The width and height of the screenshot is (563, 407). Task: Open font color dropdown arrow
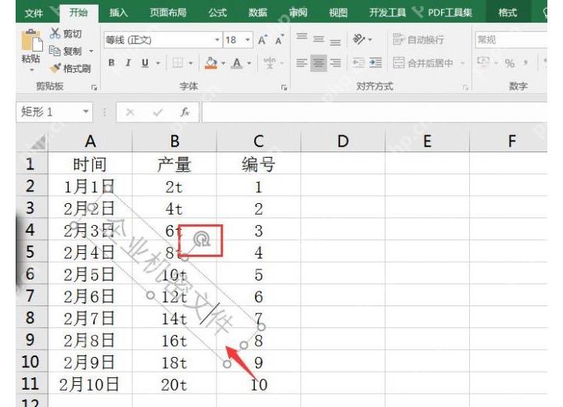click(x=249, y=63)
